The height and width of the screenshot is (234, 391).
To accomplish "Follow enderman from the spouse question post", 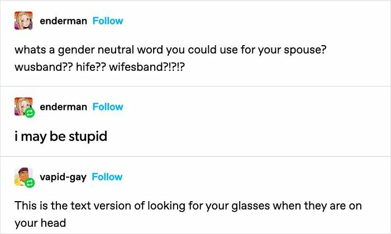I will pyautogui.click(x=108, y=21).
